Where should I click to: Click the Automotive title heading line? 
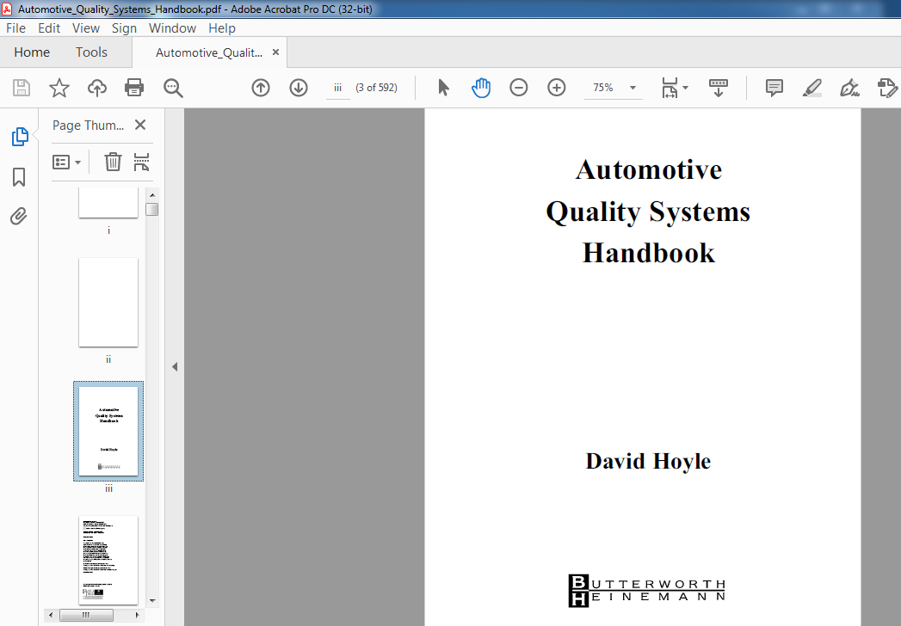tap(649, 169)
